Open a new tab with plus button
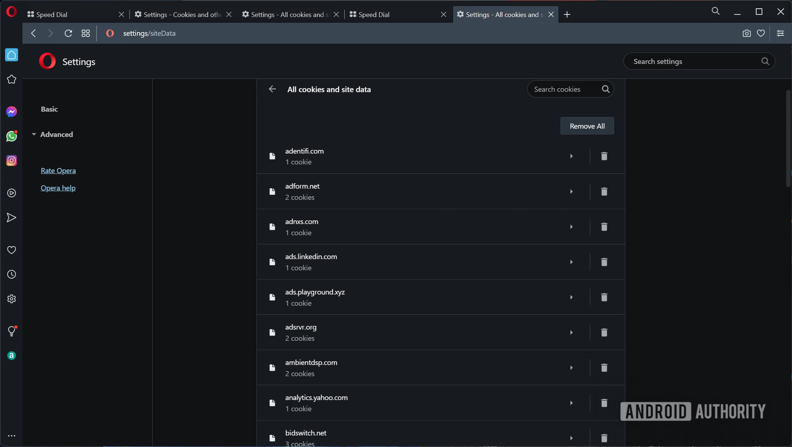Screen dimensions: 792x447 point(567,14)
